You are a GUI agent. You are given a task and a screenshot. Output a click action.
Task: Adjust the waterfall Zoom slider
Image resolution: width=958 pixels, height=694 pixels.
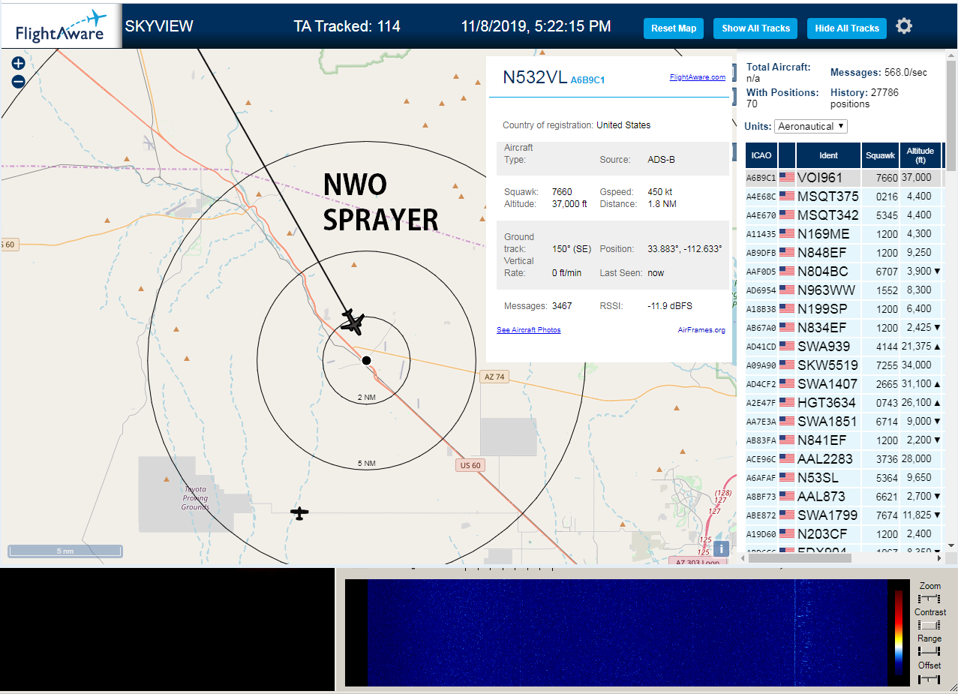tap(929, 599)
